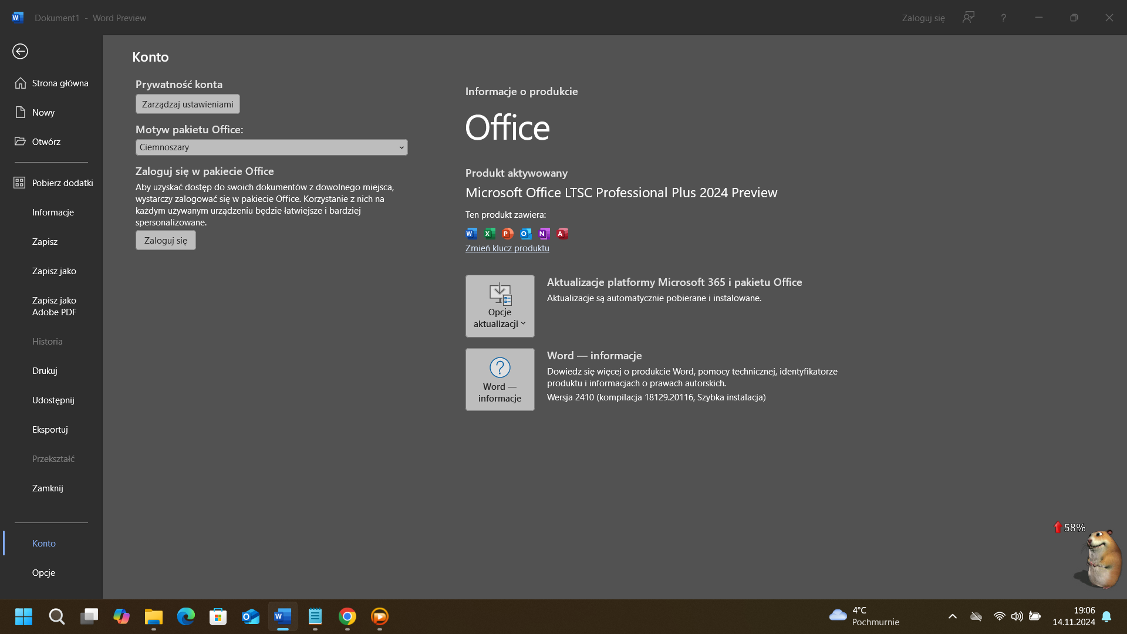Image resolution: width=1127 pixels, height=634 pixels.
Task: Open Notepad from the taskbar
Action: (x=315, y=616)
